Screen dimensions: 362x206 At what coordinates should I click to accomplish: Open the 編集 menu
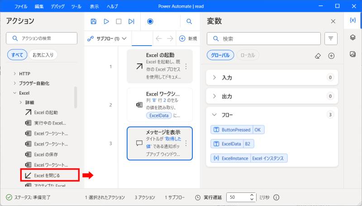[39, 6]
